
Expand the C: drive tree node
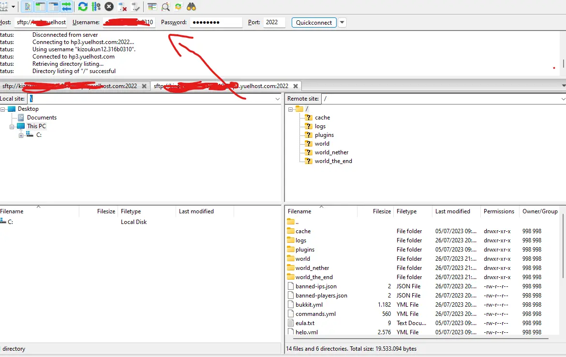(21, 135)
